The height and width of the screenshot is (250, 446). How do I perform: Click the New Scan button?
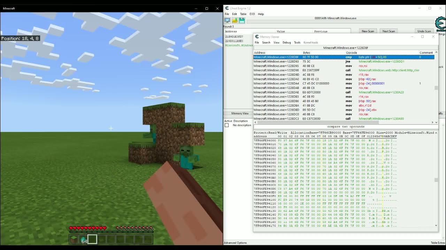pos(368,31)
